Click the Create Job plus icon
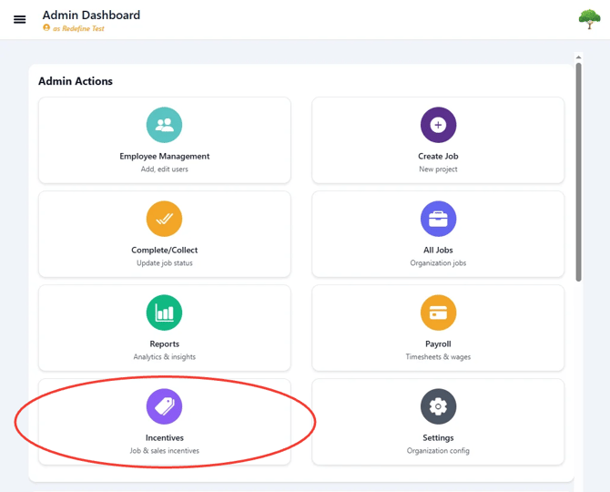The image size is (610, 492). (438, 125)
